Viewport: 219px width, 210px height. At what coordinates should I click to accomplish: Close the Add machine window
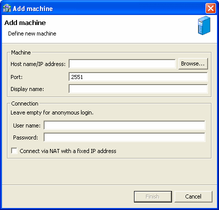pyautogui.click(x=210, y=8)
